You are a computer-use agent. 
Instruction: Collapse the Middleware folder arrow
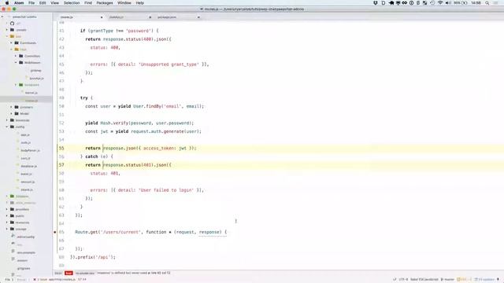(16, 62)
